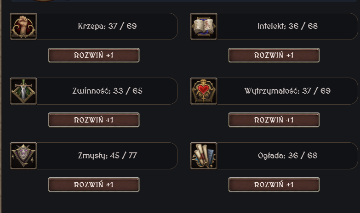Viewport: 360px width, 213px height.
Task: Click the Ogłada scrolls icon
Action: click(204, 156)
